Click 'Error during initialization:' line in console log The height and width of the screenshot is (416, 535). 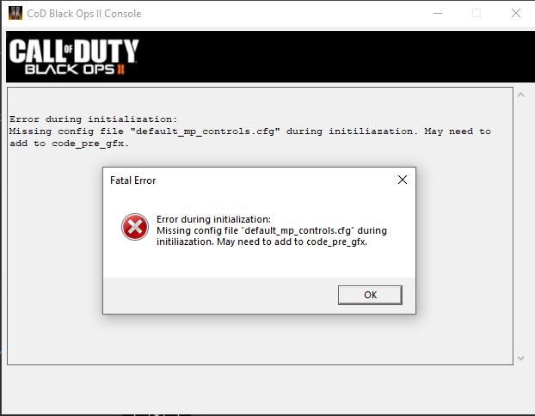[x=94, y=119]
